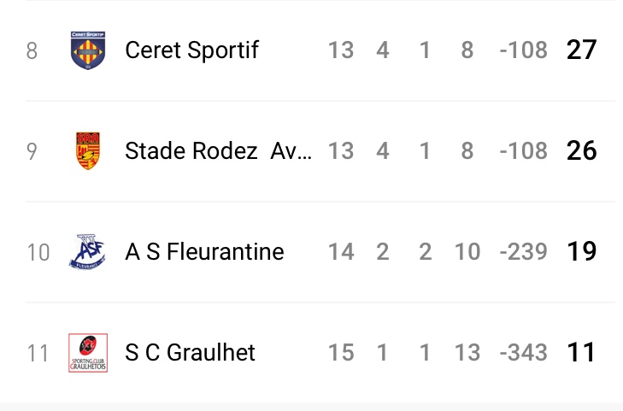The width and height of the screenshot is (623, 411).
Task: Click the Ceret Sportif club crest
Action: coord(88,50)
